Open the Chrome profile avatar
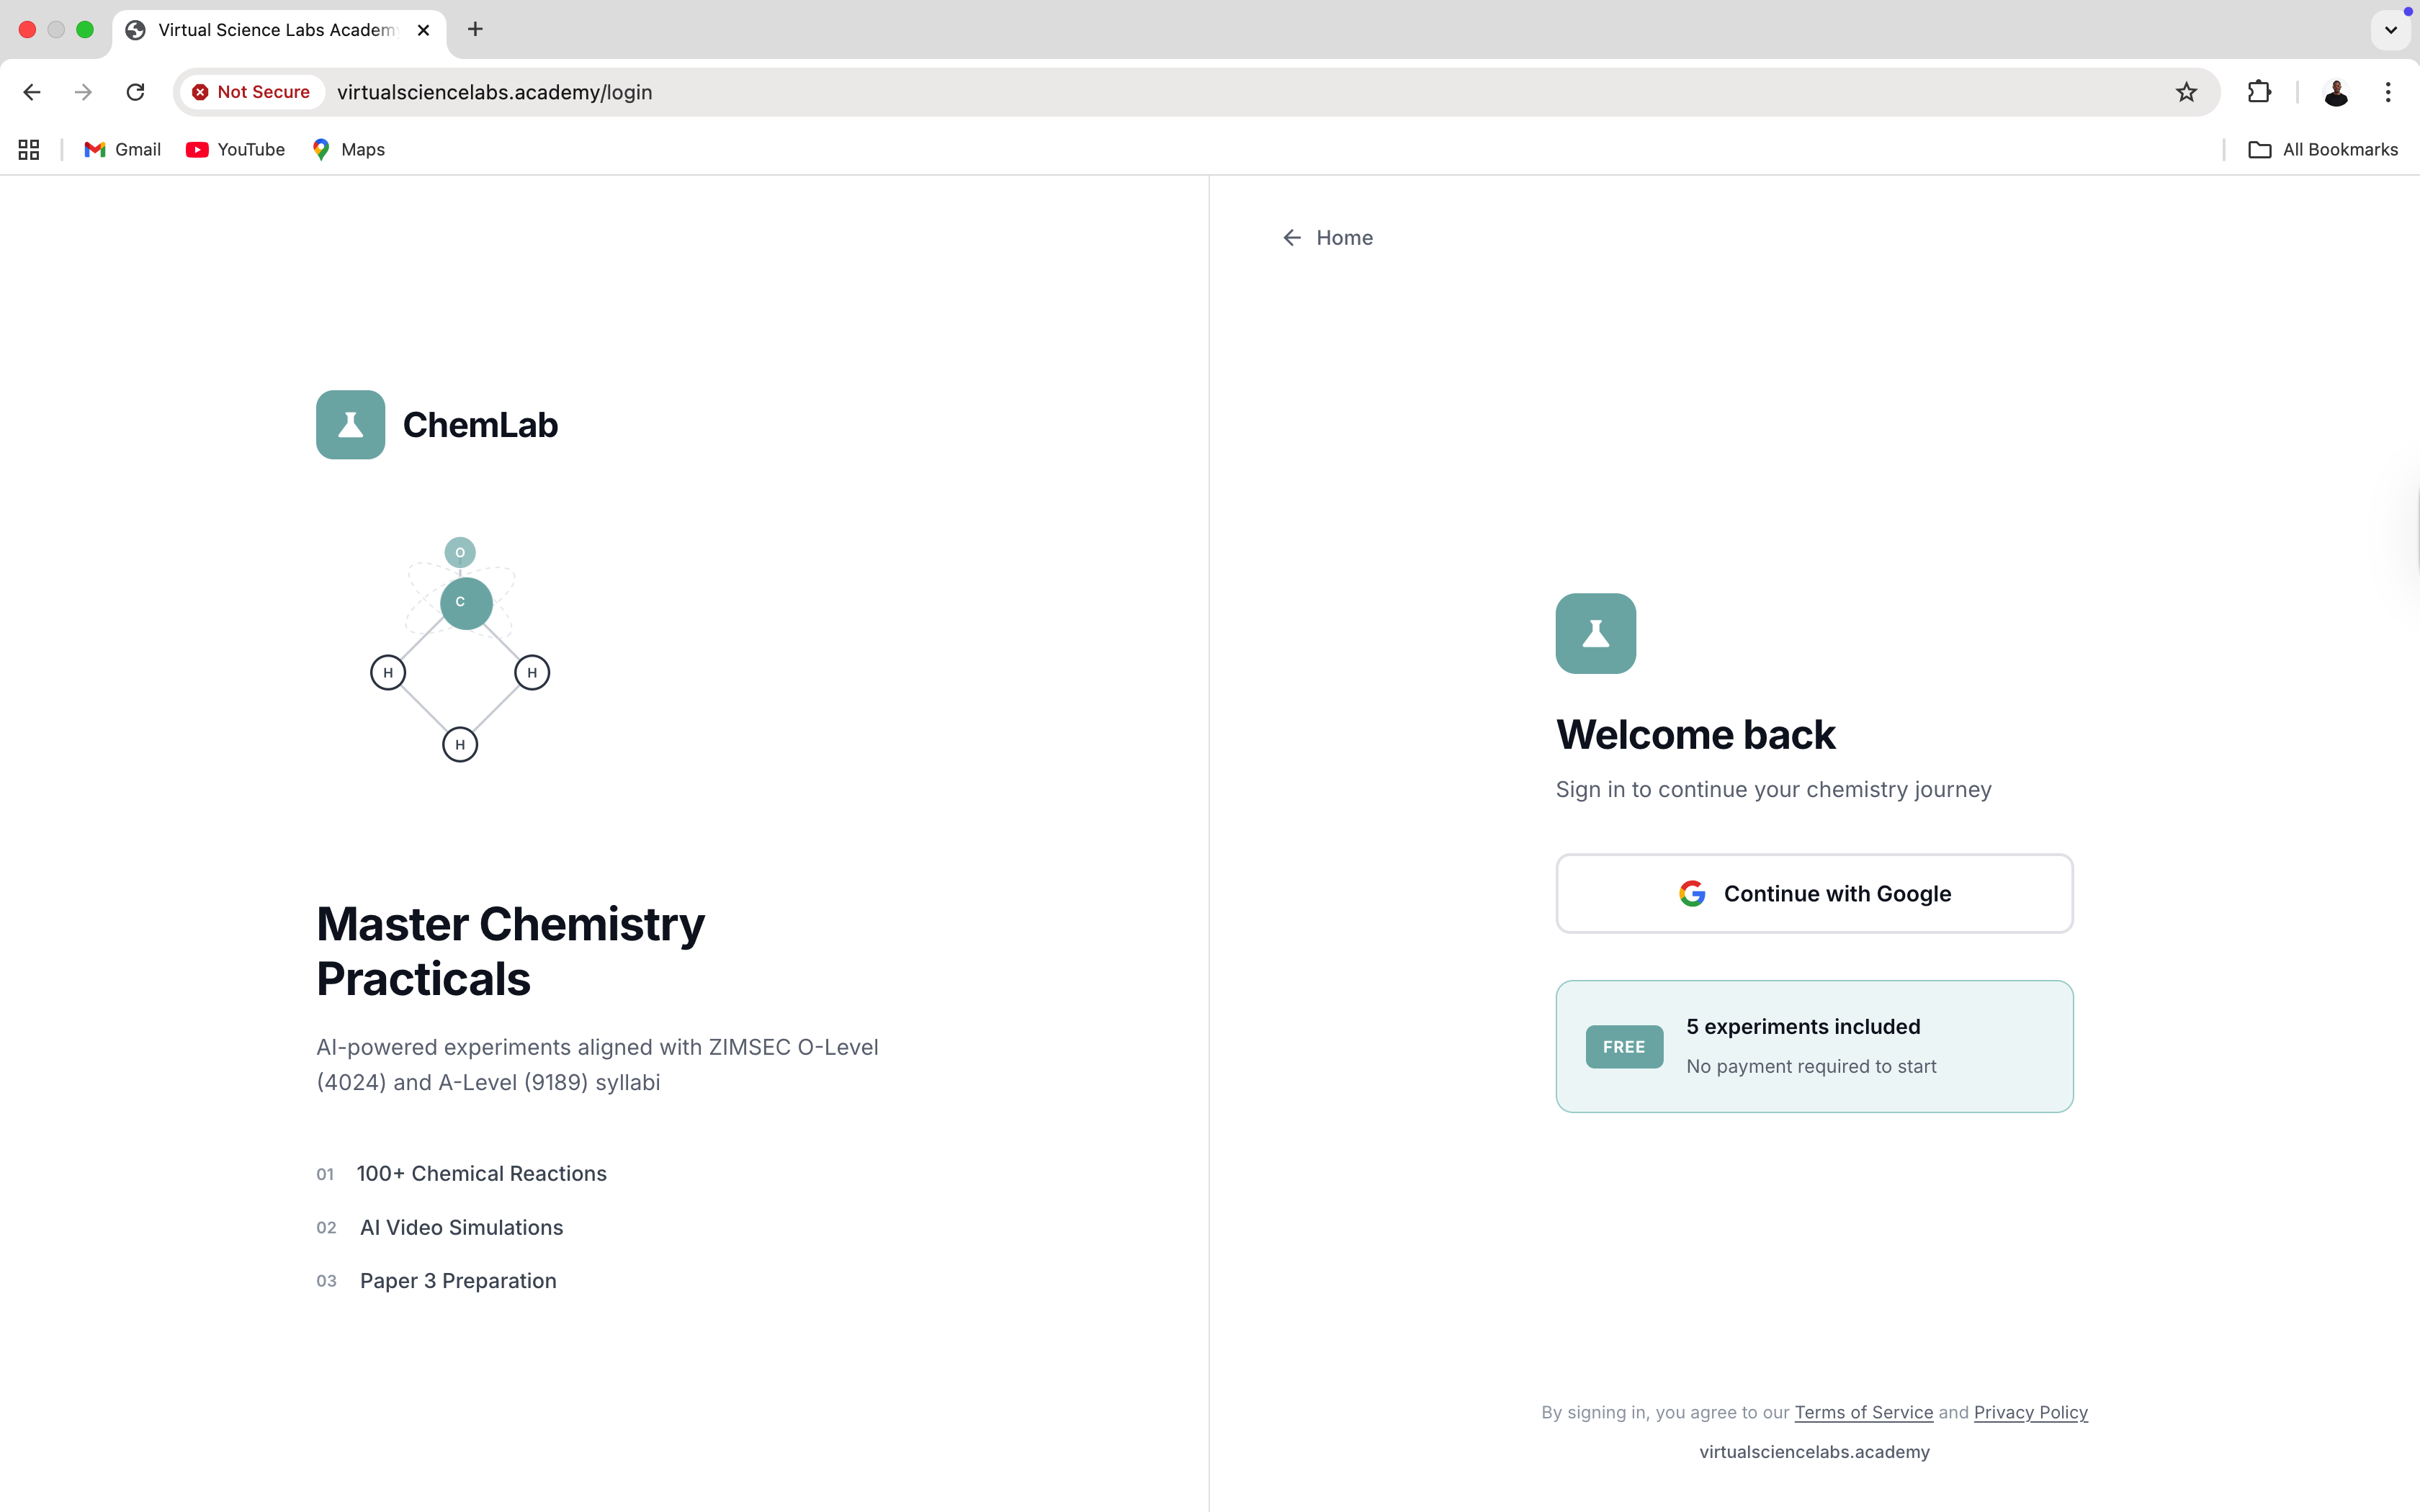This screenshot has height=1512, width=2420. pos(2336,92)
